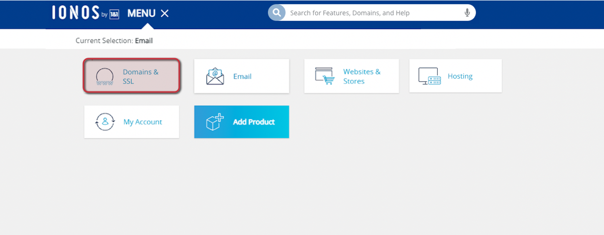Click the box-with-plus Add Product icon
Viewport: 604px width, 235px height.
[x=215, y=122]
